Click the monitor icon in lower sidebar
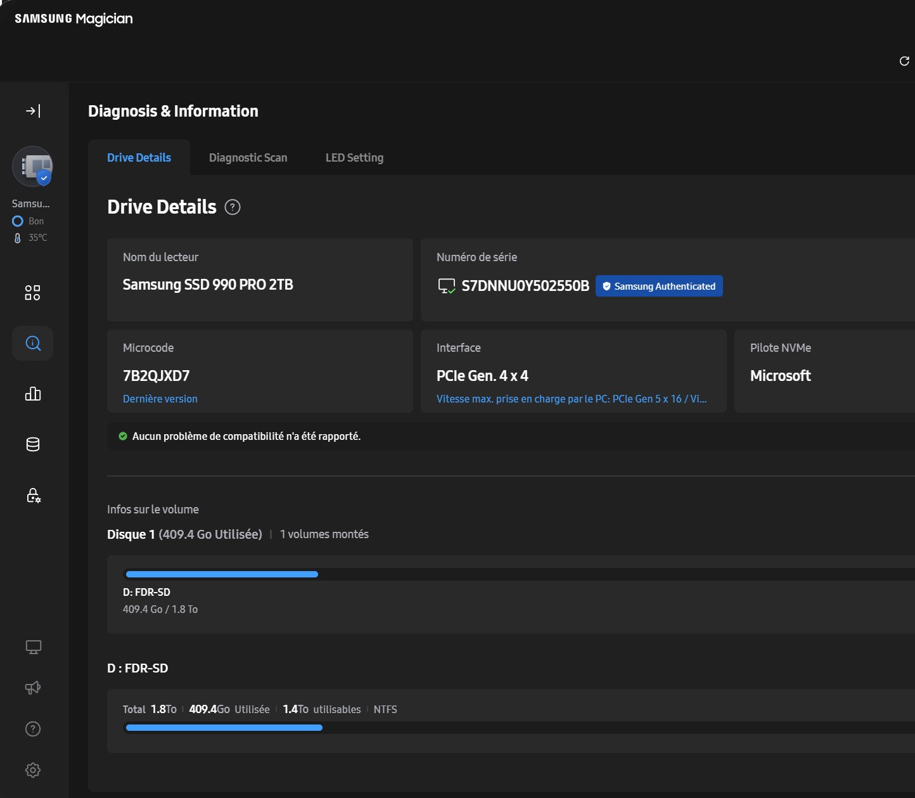915x798 pixels. (x=33, y=647)
